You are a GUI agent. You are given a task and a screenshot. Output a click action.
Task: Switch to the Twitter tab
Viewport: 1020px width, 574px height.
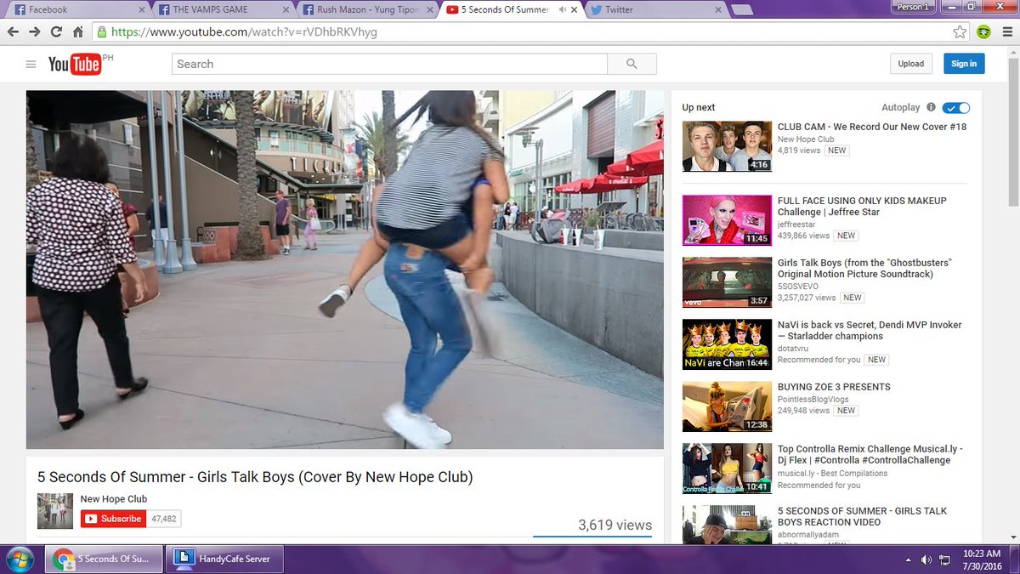(655, 9)
